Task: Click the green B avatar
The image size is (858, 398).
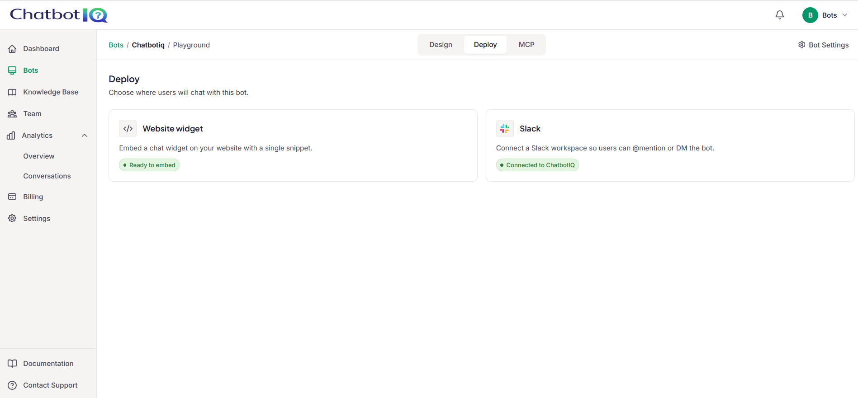Action: coord(810,15)
